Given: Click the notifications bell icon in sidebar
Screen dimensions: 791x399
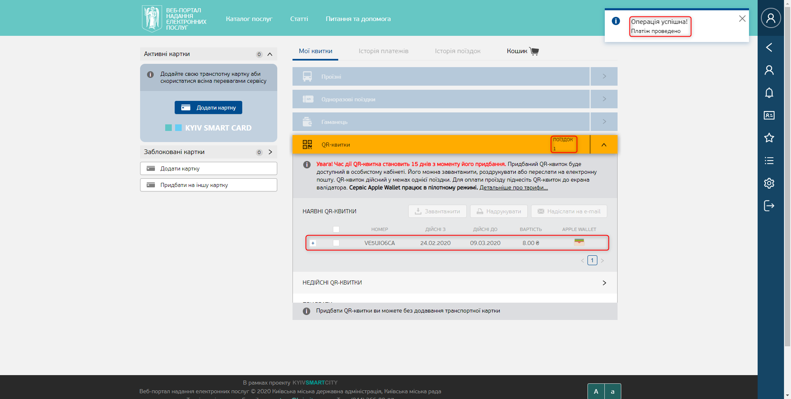Looking at the screenshot, I should (x=769, y=93).
